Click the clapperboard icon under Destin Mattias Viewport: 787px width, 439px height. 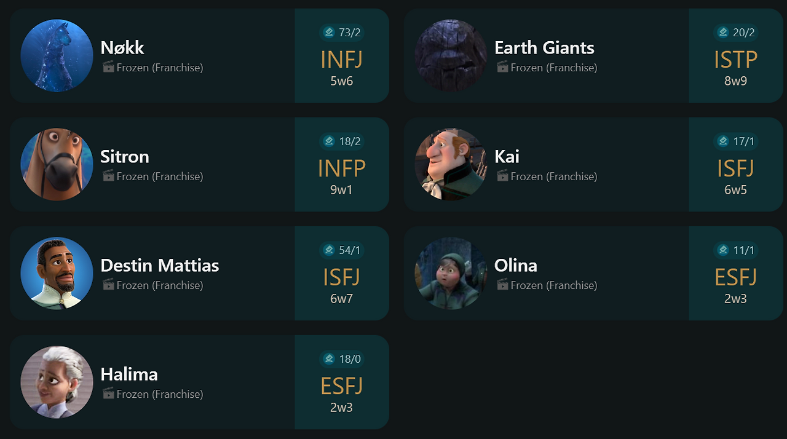(x=108, y=285)
